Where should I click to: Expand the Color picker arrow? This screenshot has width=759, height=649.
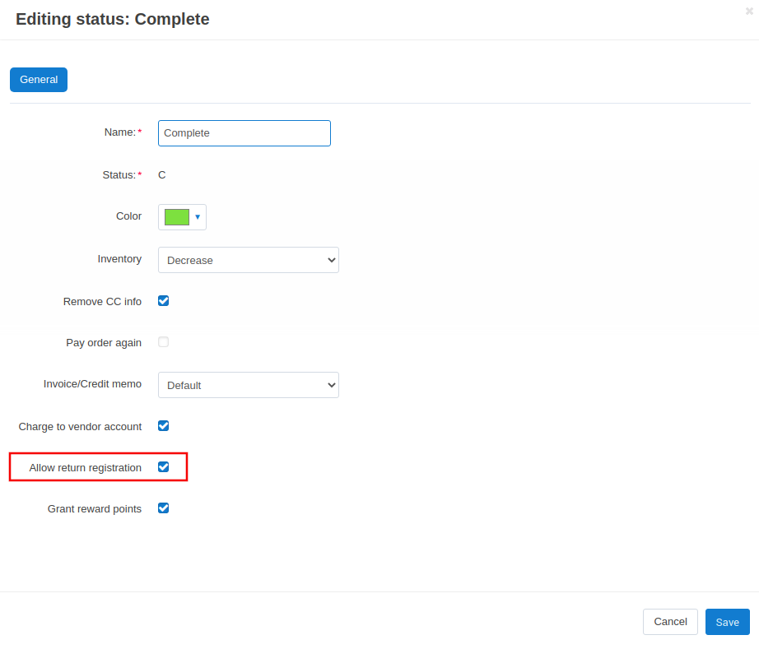tap(198, 217)
